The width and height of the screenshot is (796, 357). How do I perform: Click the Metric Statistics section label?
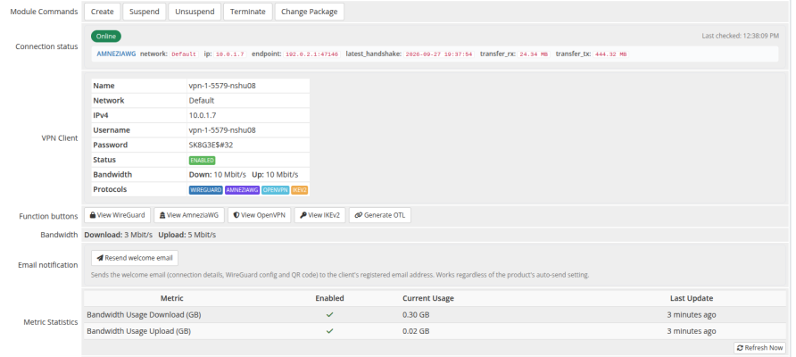[x=51, y=322]
